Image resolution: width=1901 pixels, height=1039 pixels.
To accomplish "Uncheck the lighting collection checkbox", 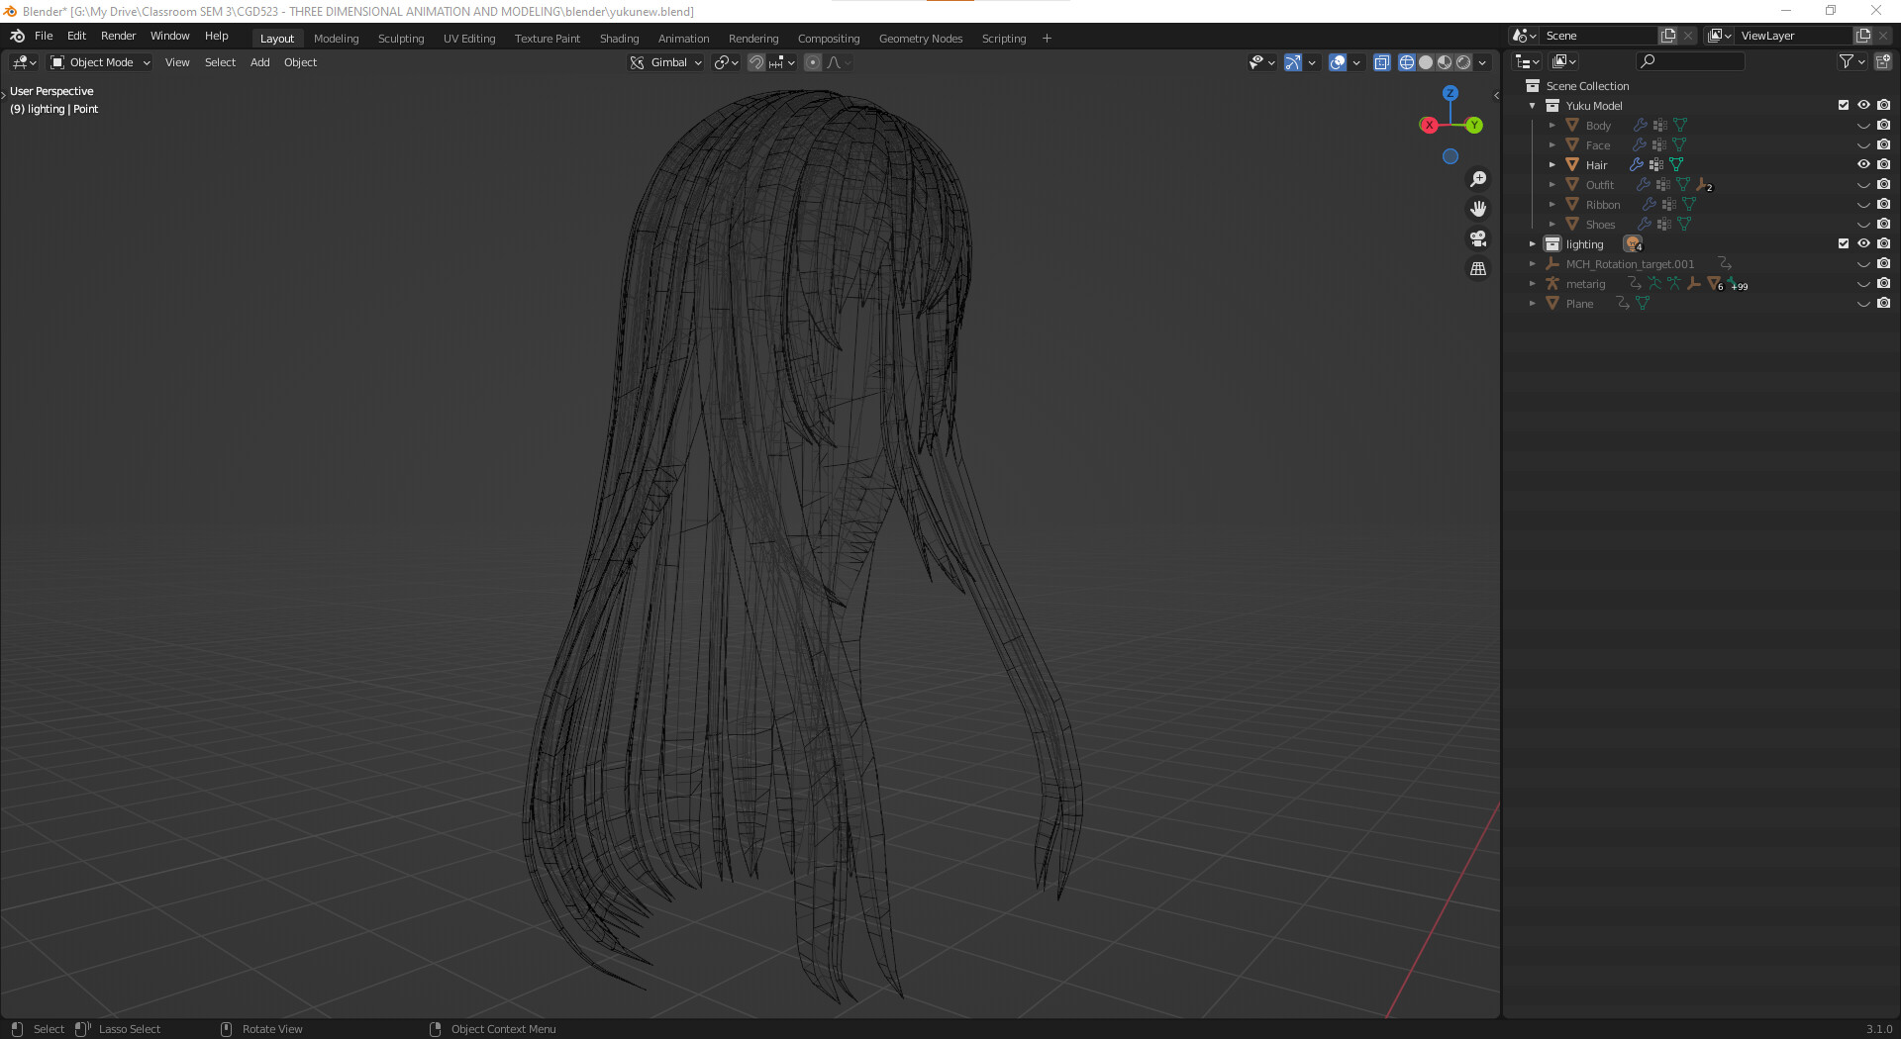I will [x=1844, y=243].
